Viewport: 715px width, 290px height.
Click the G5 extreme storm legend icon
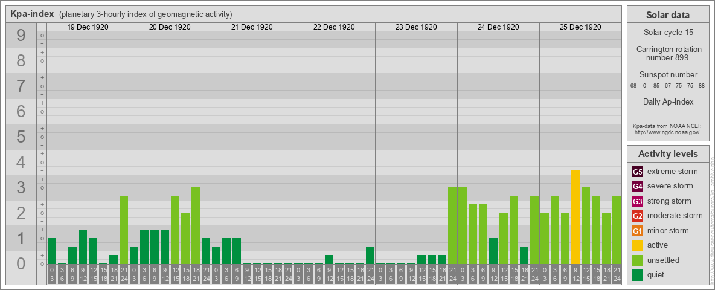point(637,172)
